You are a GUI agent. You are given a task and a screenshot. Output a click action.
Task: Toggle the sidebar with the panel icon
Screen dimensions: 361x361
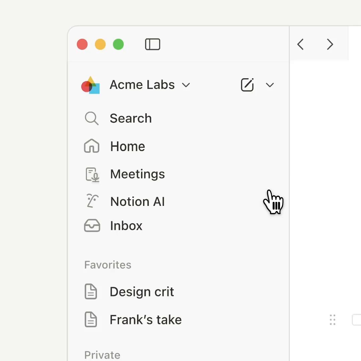coord(152,44)
